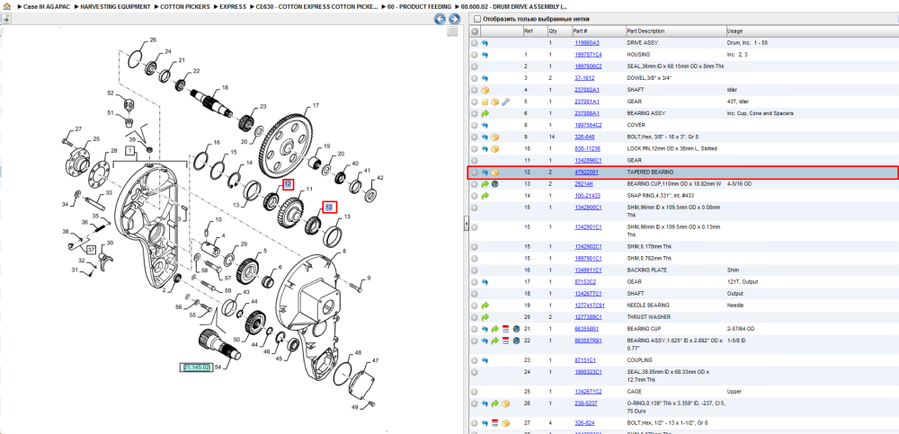Open part number 29214H link

(x=583, y=184)
